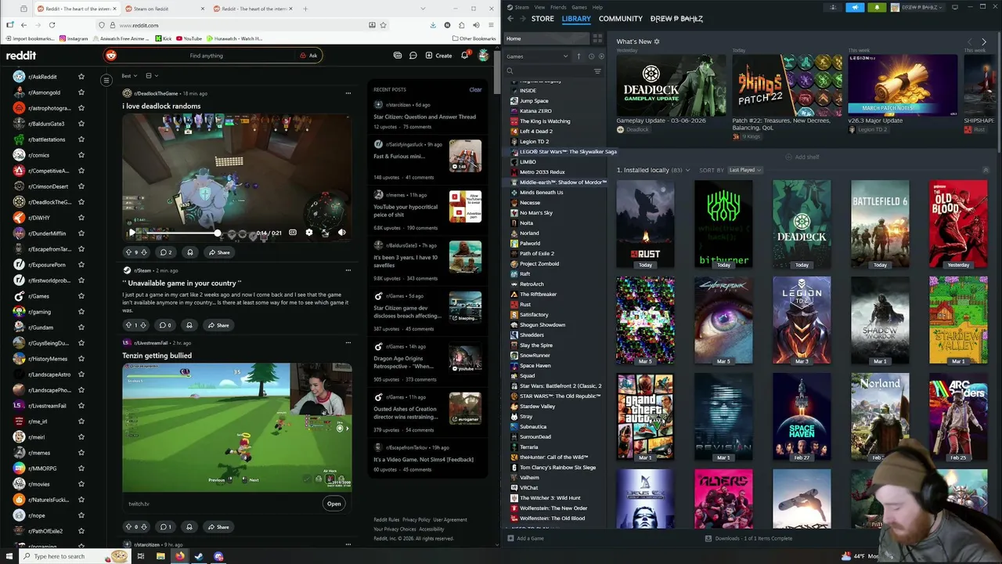This screenshot has height=564, width=1002.
Task: Open the feed view layout dropdown
Action: 151,76
